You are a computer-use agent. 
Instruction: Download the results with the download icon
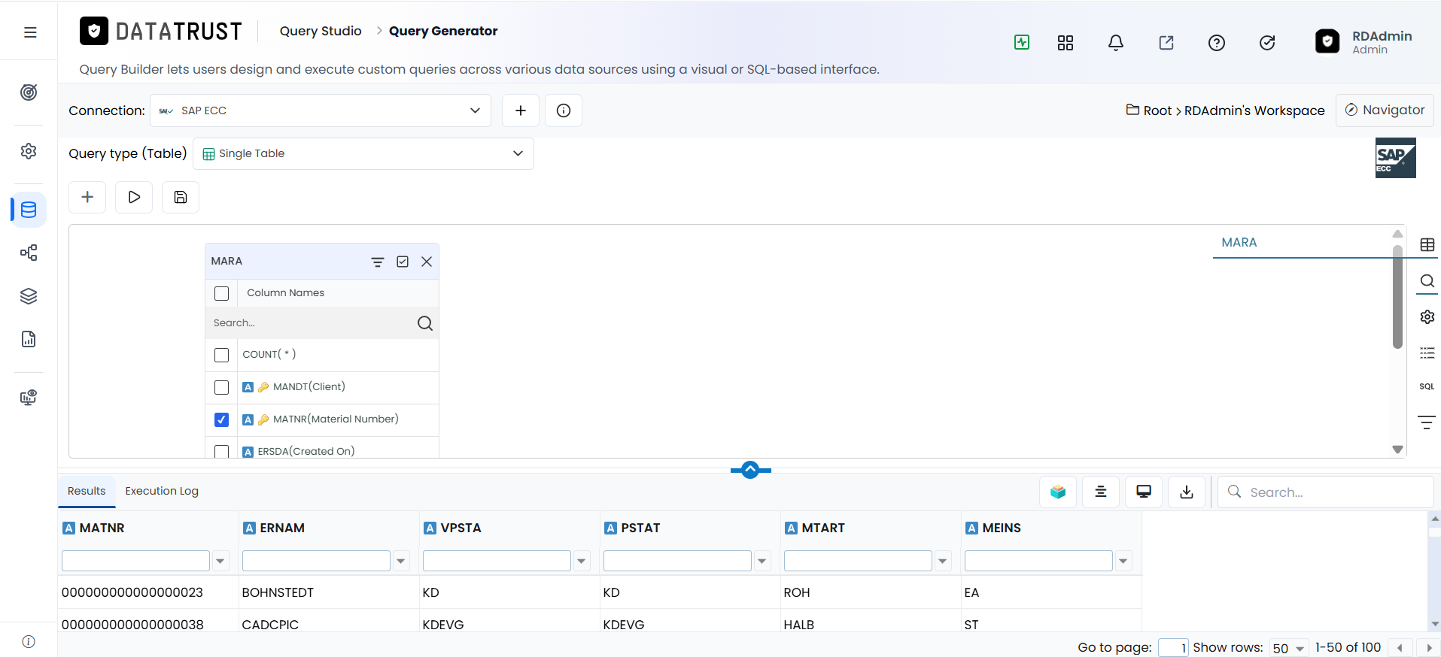pos(1187,492)
